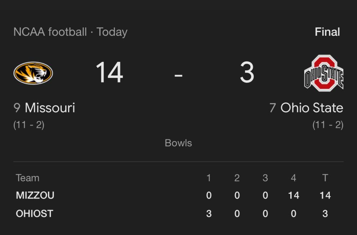Click the Ohio State logo

click(324, 73)
